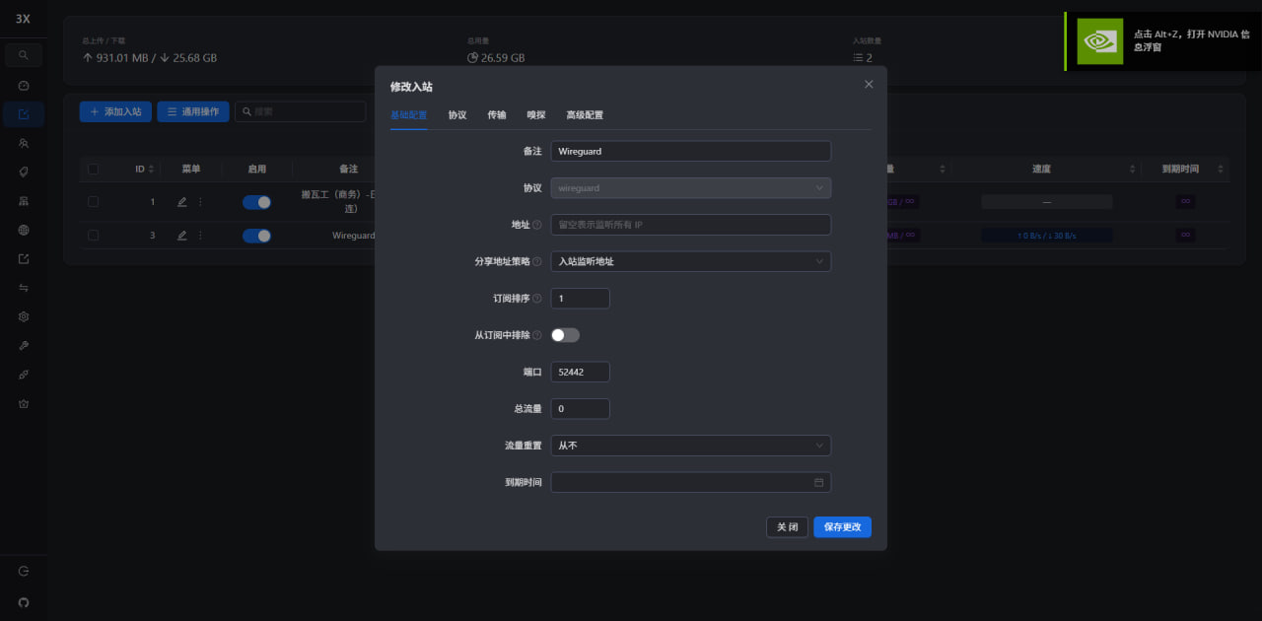The height and width of the screenshot is (621, 1262).
Task: Click the Wireguard remark cell in table
Action: [x=353, y=236]
